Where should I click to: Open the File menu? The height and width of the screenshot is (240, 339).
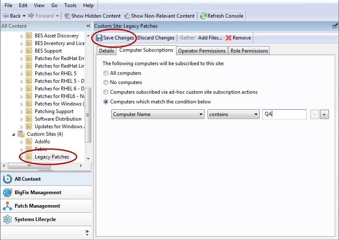pyautogui.click(x=8, y=5)
